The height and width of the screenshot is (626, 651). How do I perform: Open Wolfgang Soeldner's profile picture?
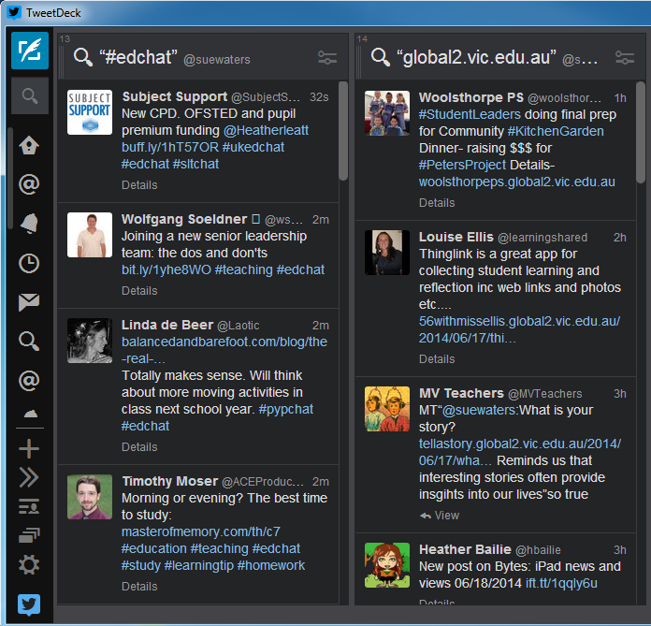90,235
